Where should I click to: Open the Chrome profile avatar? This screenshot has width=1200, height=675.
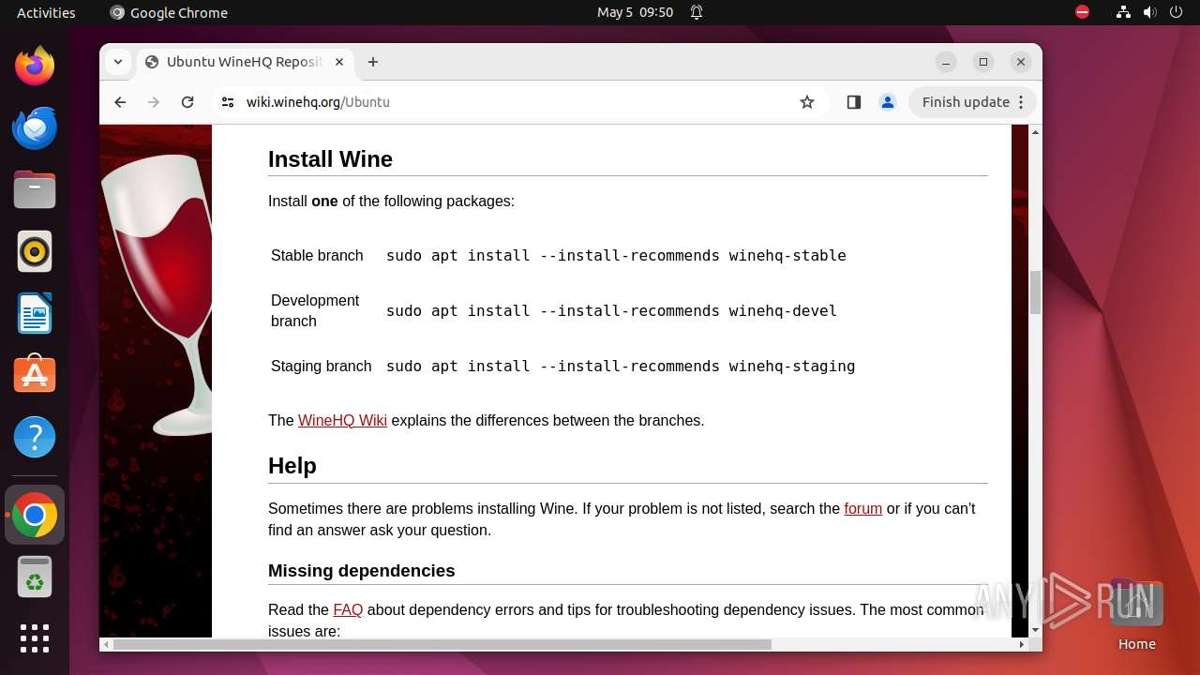(888, 102)
